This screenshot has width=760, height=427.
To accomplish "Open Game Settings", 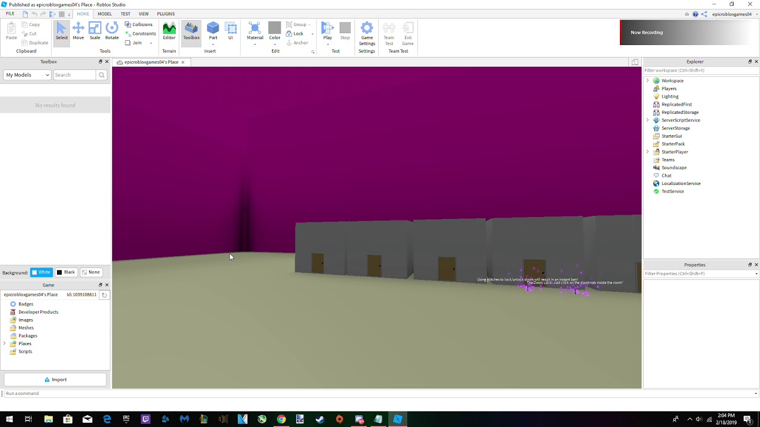I will click(367, 34).
